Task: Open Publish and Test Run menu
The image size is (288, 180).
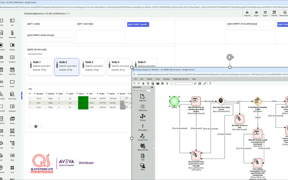Action: [181, 79]
